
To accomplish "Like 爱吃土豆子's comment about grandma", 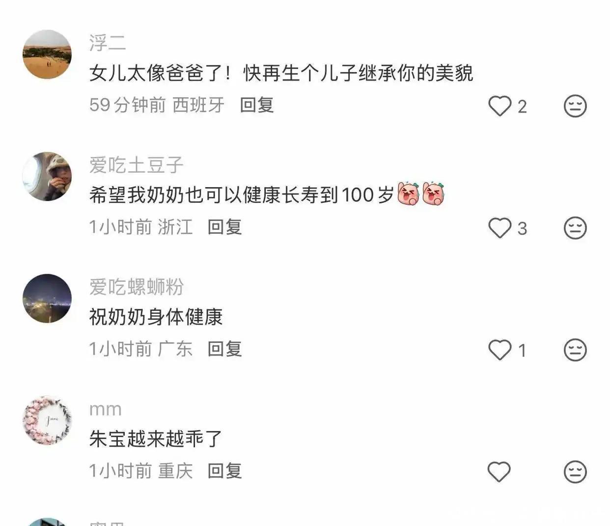I will tap(499, 228).
